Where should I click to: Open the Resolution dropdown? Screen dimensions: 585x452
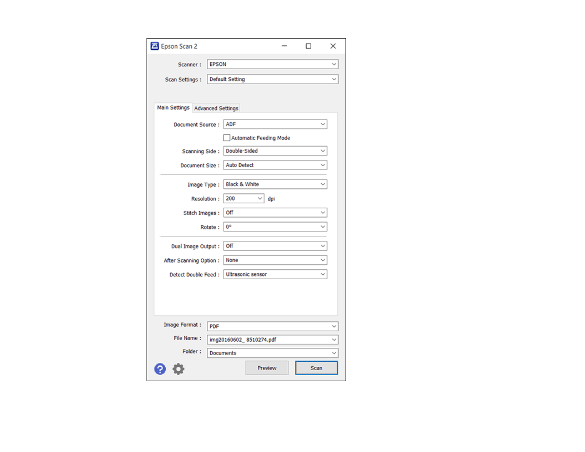click(x=244, y=198)
